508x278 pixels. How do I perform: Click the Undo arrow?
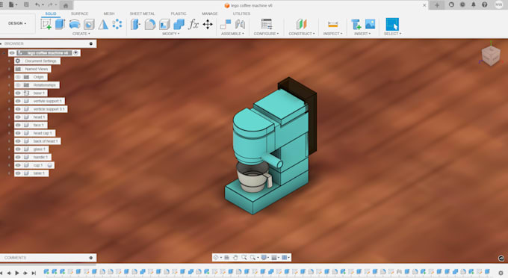[37, 5]
